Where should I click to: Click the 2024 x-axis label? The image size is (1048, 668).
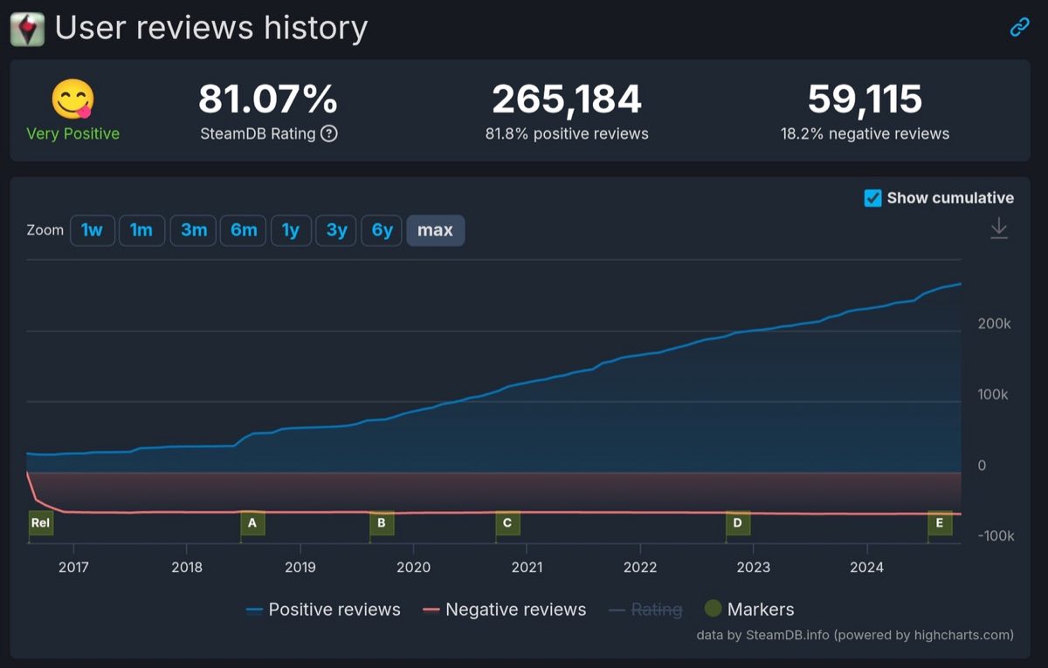click(x=867, y=568)
